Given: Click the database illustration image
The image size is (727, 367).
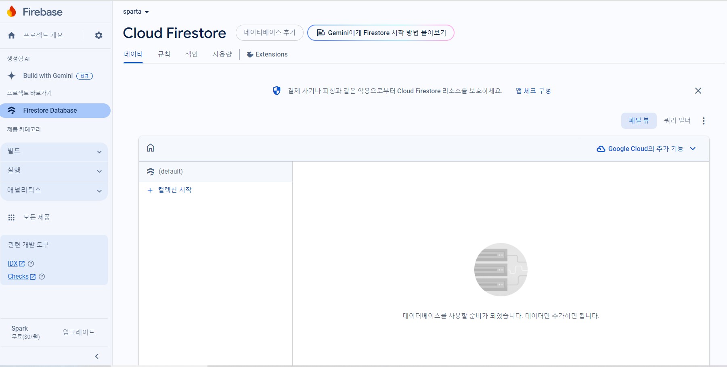Looking at the screenshot, I should (x=501, y=270).
